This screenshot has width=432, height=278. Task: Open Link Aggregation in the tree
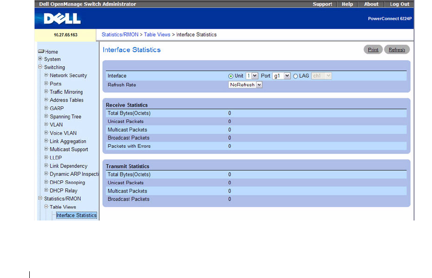[68, 141]
